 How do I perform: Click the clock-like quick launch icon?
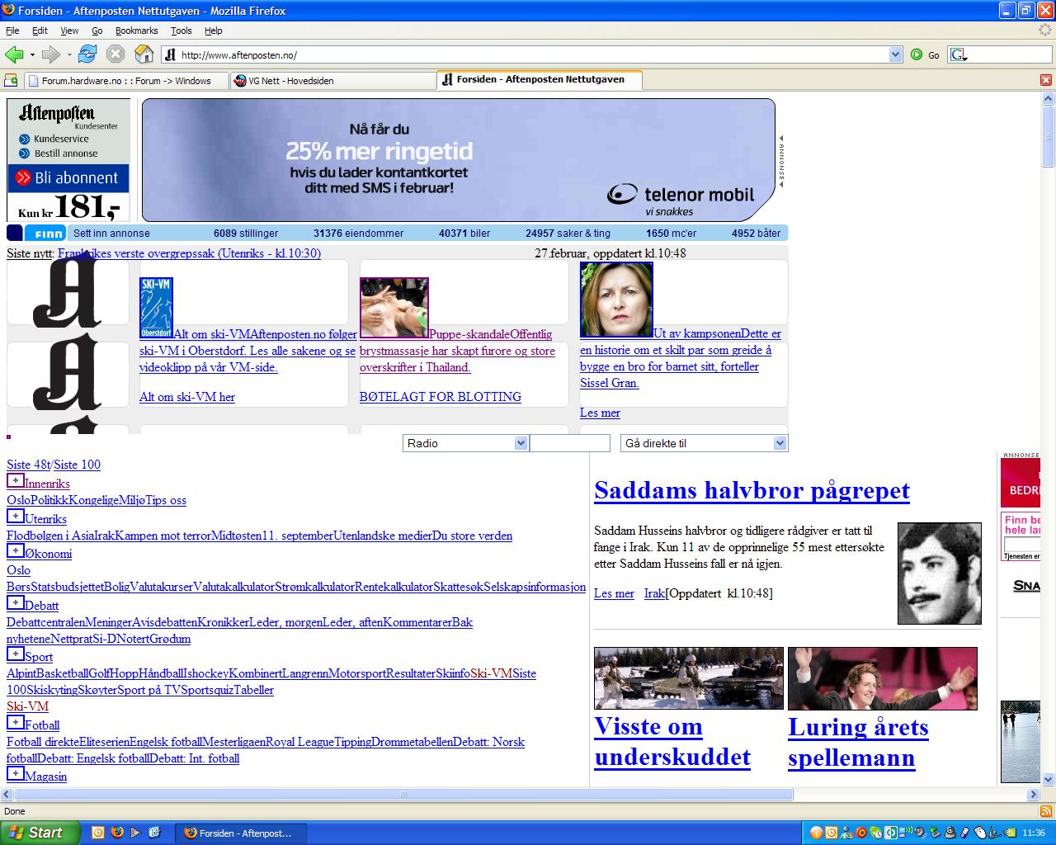(x=98, y=833)
